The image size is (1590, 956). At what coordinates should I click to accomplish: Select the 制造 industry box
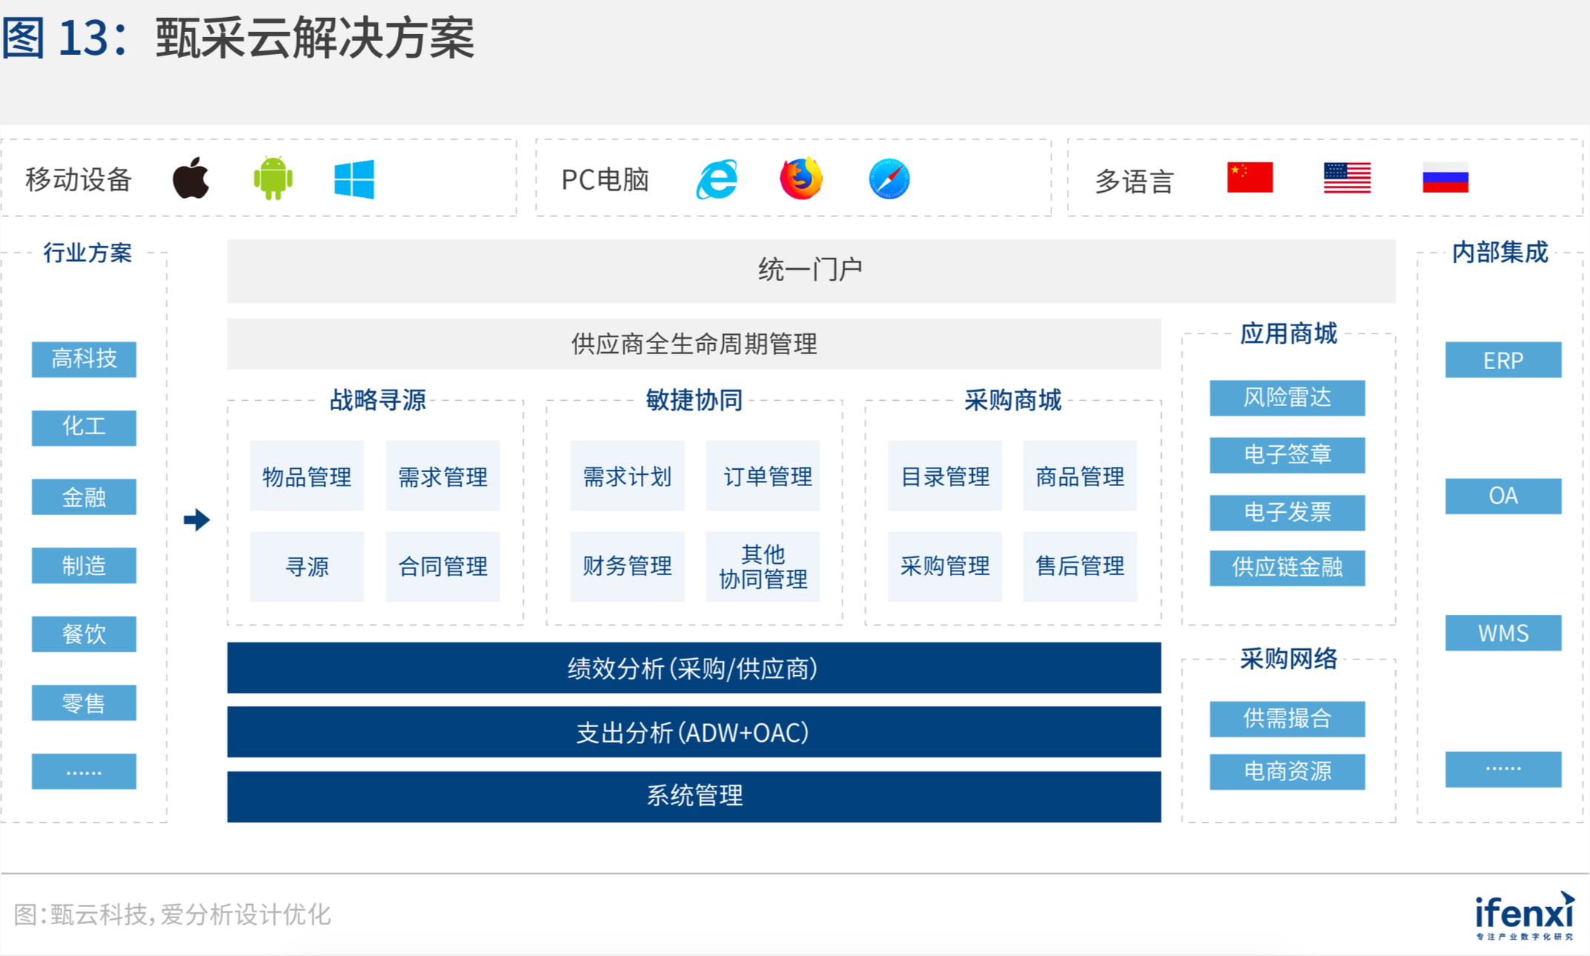(x=84, y=565)
